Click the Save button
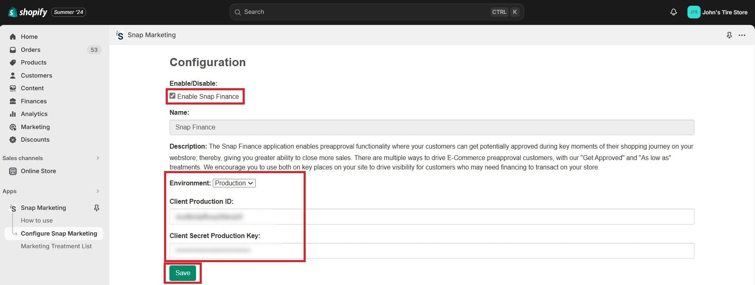 (x=183, y=273)
